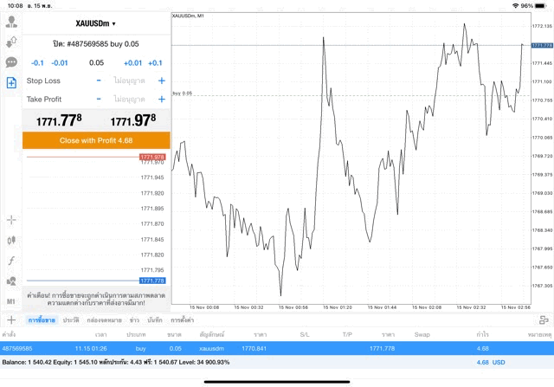Select the open position row 487569585

277,348
